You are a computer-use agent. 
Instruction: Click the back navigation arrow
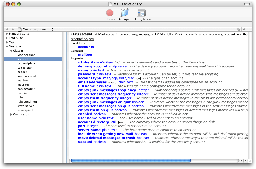tap(7, 29)
